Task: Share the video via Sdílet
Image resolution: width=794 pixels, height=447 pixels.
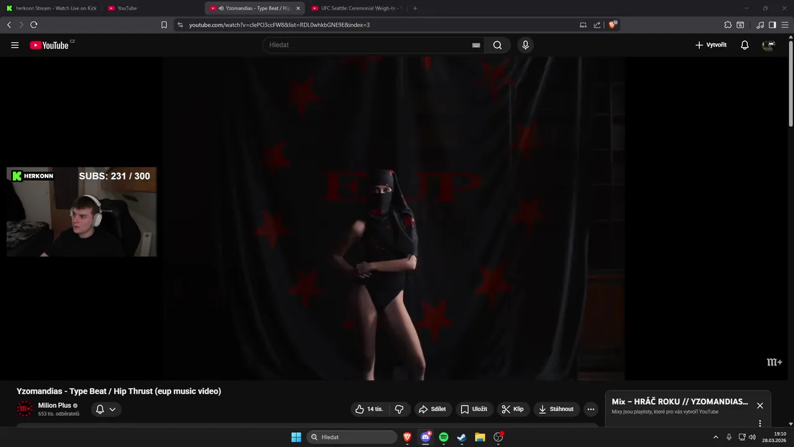Action: coord(432,409)
